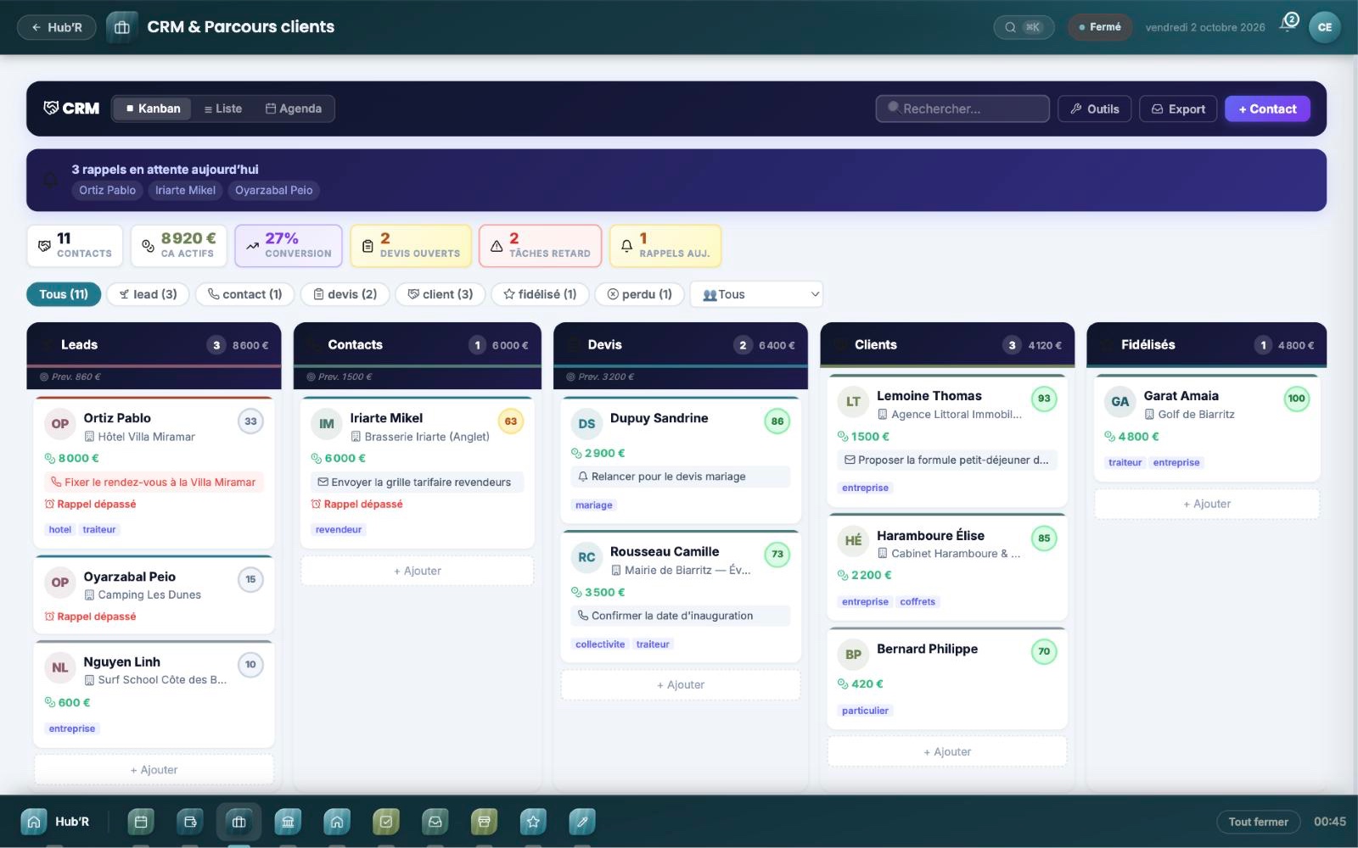Open the star icon app in the dock
Viewport: 1358px width, 848px height.
coord(533,822)
